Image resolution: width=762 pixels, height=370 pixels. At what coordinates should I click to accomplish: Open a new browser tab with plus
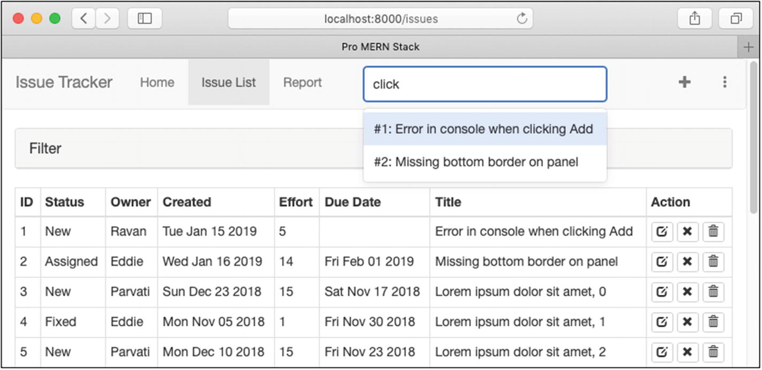point(749,47)
